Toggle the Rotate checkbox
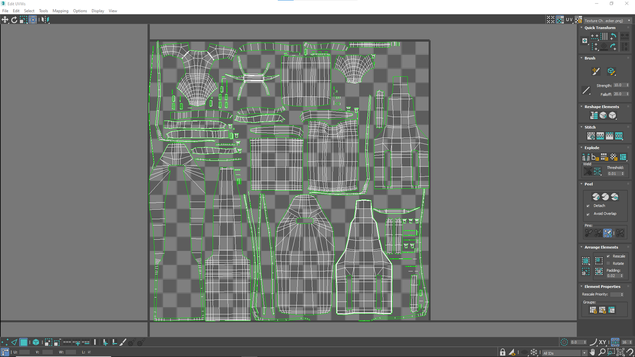Screen dimensions: 635x357 (x=608, y=264)
